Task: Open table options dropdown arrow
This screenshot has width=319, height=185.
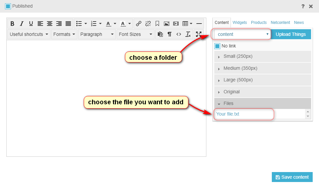Action: click(x=191, y=24)
